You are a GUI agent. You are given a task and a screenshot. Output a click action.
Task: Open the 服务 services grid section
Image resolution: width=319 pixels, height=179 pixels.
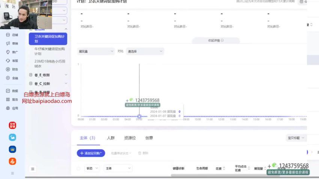point(12,100)
